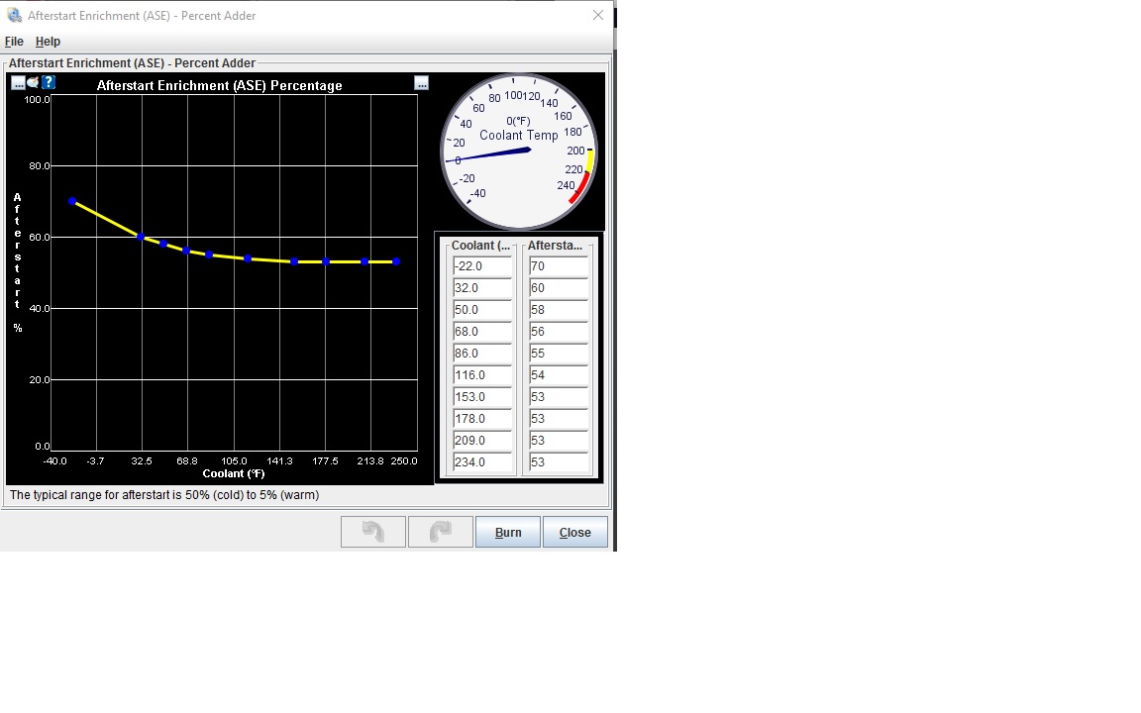Viewport: 1141px width, 713px height.
Task: Close the Afterstart Enrichment window
Action: point(598,15)
